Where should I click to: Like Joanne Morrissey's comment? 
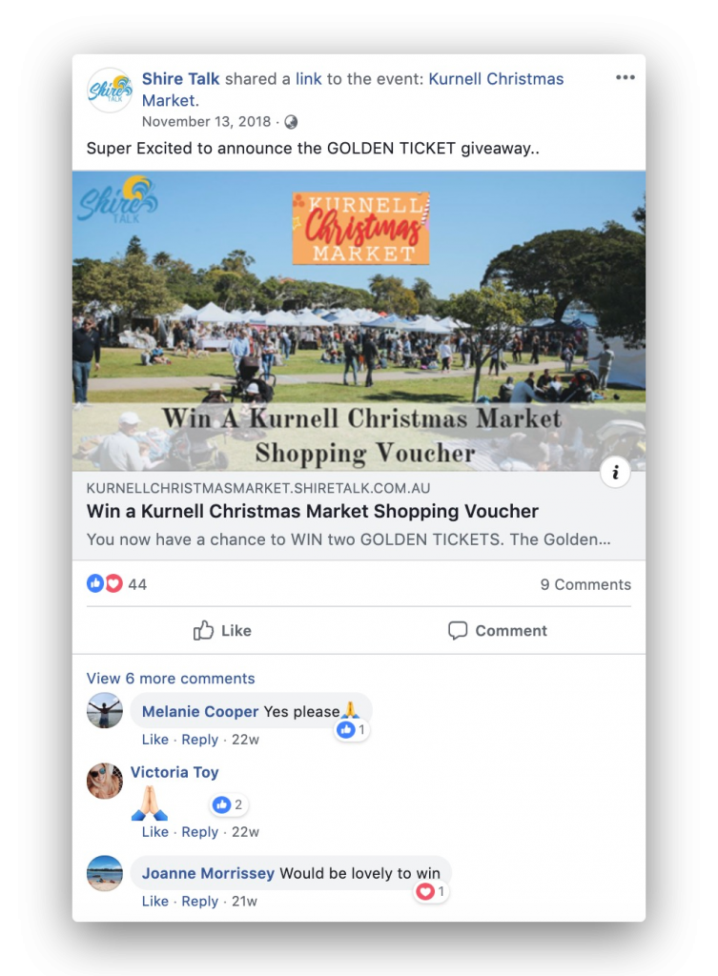(x=155, y=902)
